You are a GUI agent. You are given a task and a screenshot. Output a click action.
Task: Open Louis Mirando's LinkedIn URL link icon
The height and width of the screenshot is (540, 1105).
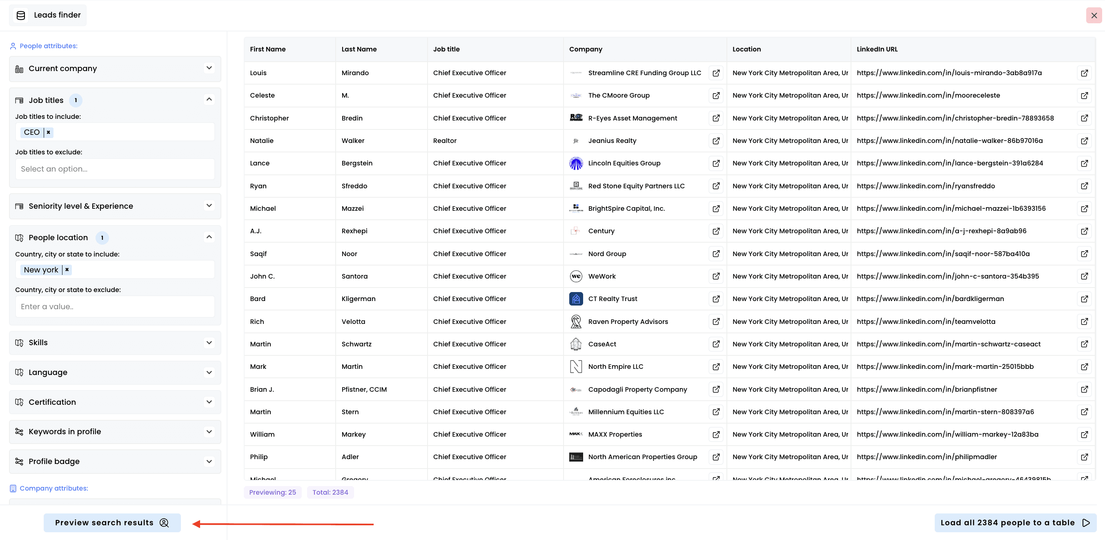[x=1084, y=73]
